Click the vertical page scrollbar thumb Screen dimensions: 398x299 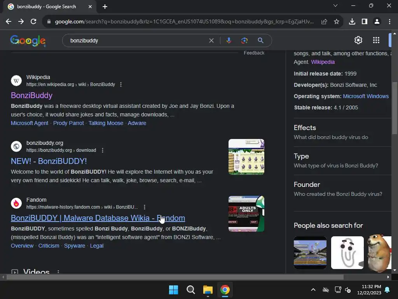click(395, 108)
